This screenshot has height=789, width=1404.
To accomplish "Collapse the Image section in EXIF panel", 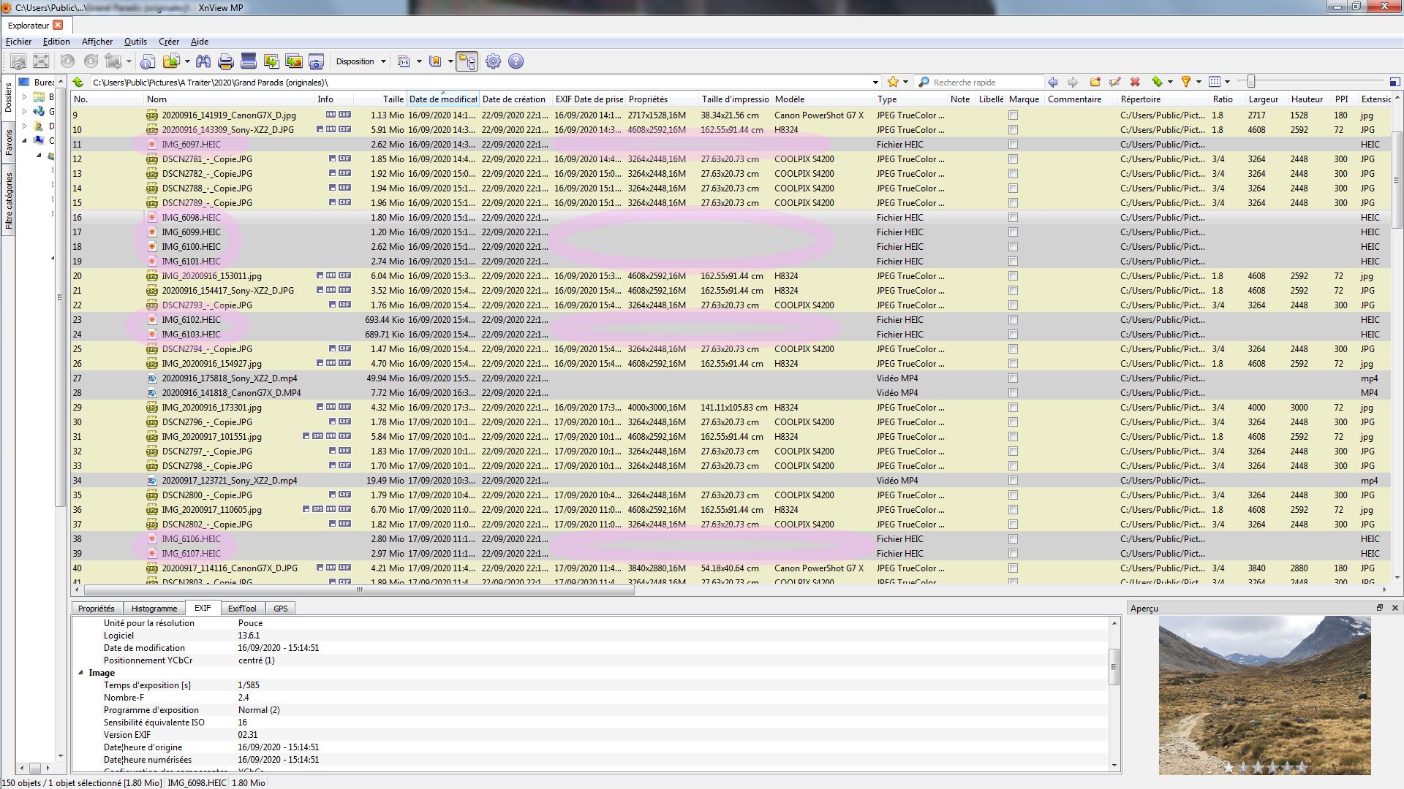I will click(x=81, y=673).
